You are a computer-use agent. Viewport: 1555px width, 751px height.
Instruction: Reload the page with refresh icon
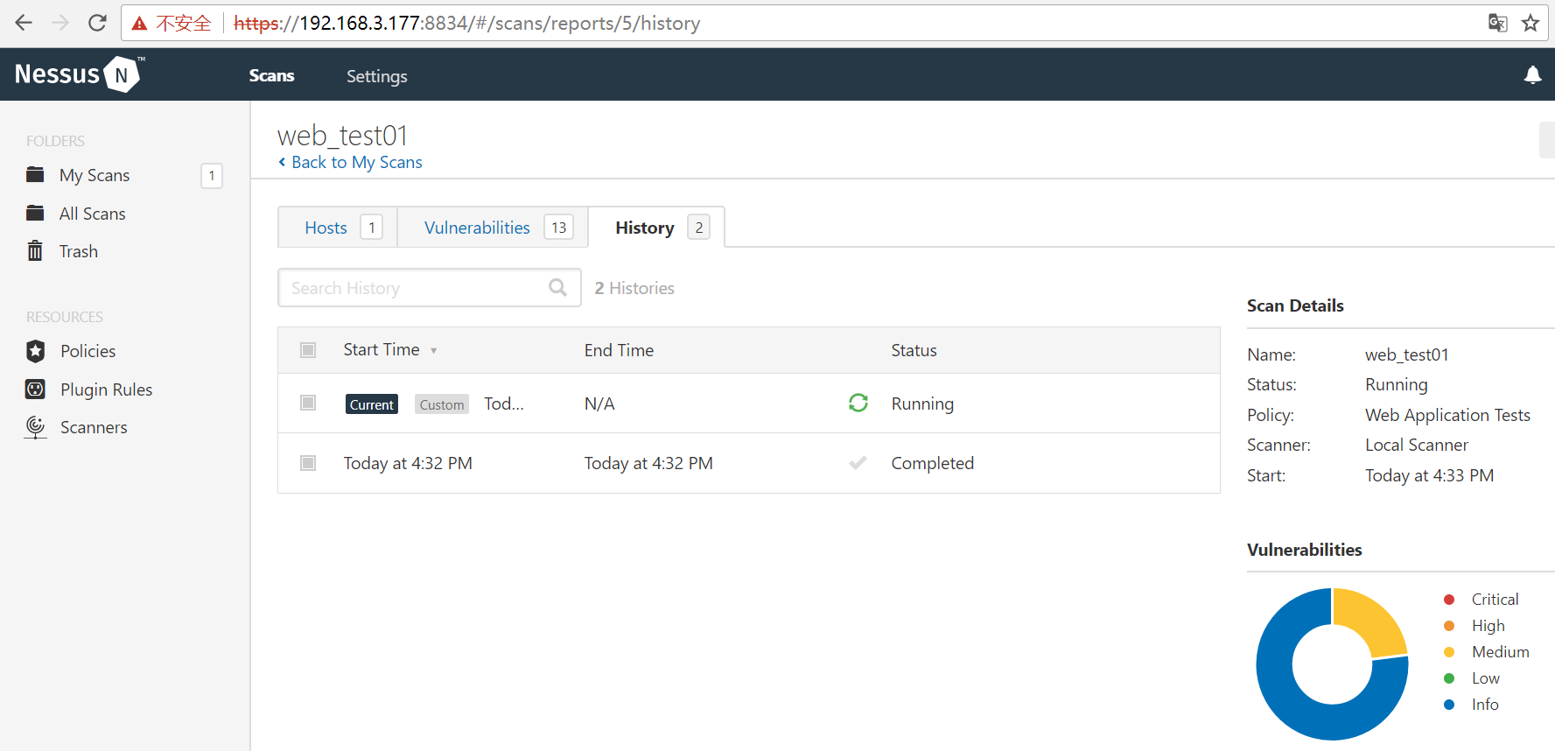coord(97,23)
